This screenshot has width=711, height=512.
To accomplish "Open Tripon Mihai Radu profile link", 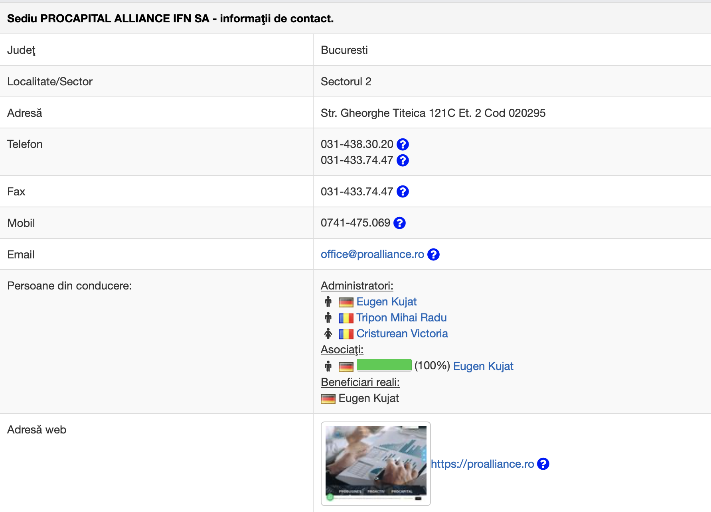I will pyautogui.click(x=401, y=318).
